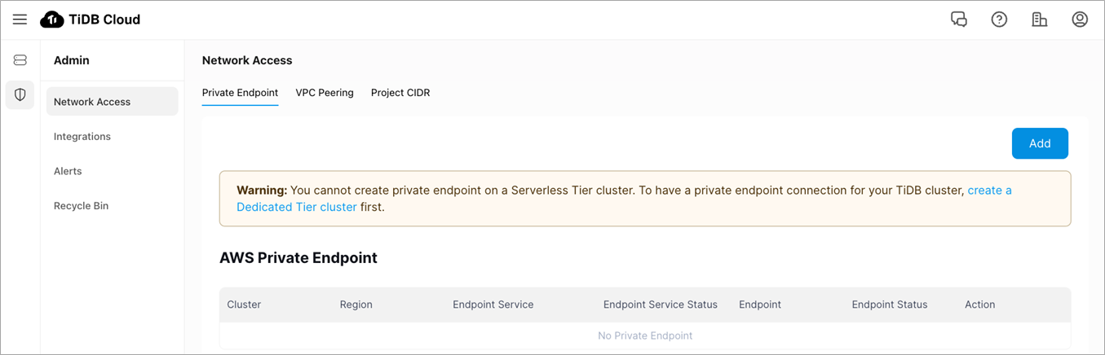Click the TiDB Cloud logo

coord(91,20)
